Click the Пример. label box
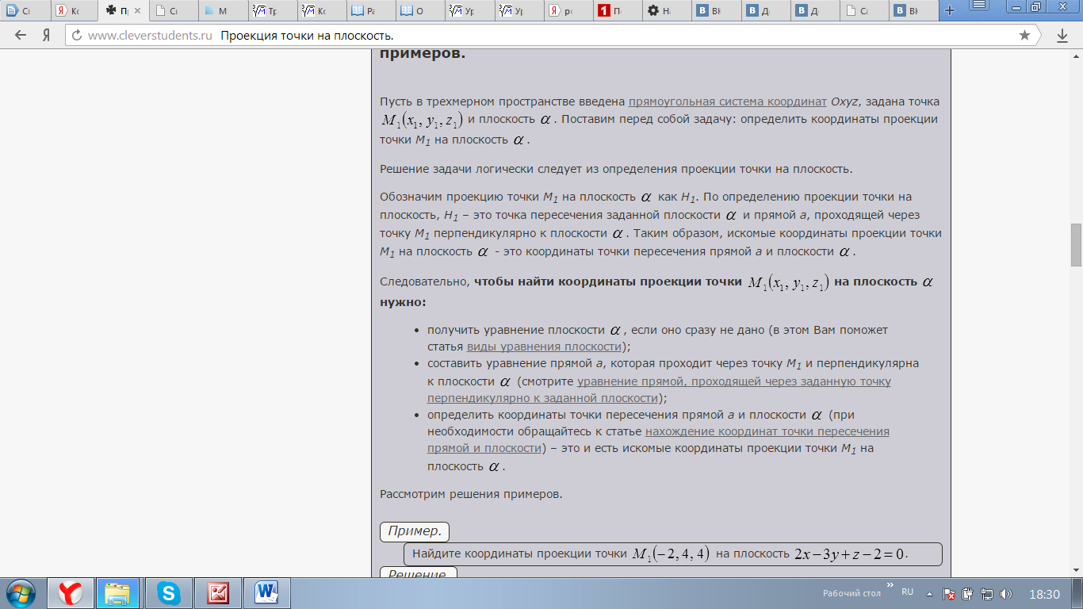Viewport: 1083px width, 609px height. coord(415,531)
